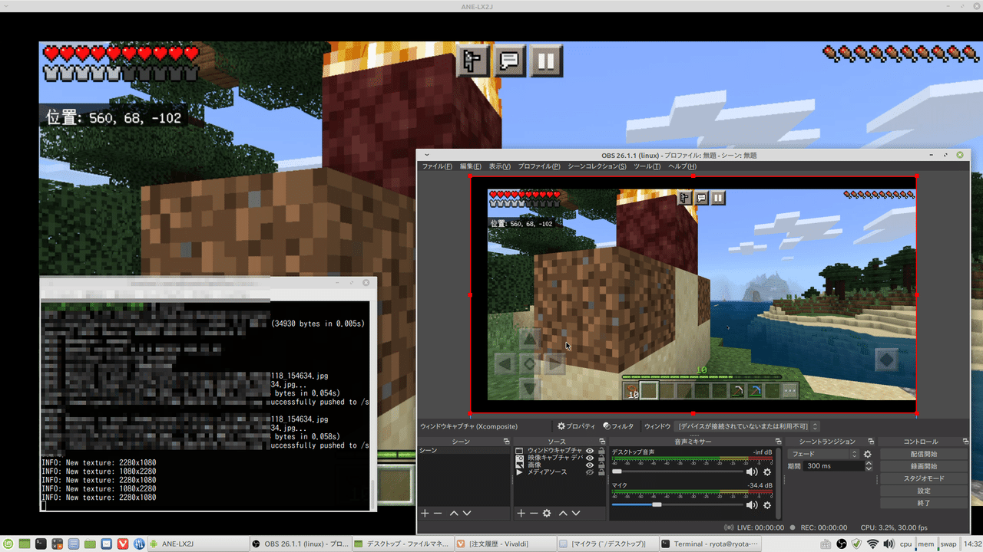Select the シーン item in scenes list
The image size is (983, 552).
pos(464,451)
